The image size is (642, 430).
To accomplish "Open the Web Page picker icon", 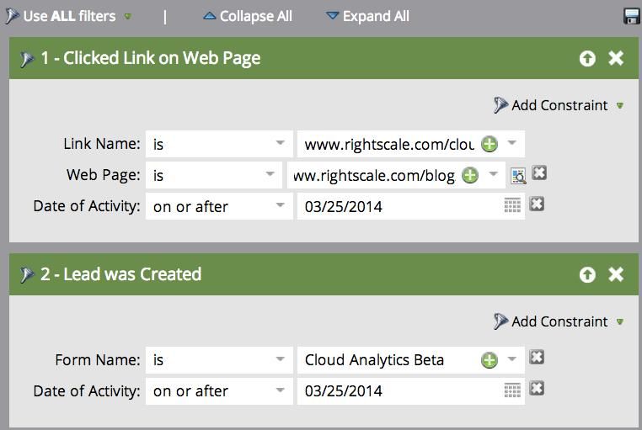I will (x=518, y=175).
